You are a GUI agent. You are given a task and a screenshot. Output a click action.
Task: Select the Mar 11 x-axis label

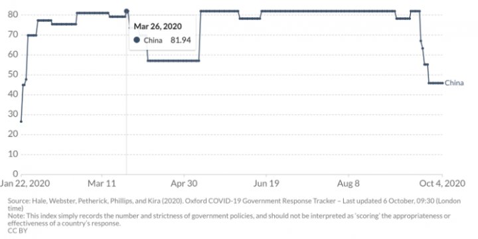tap(102, 183)
